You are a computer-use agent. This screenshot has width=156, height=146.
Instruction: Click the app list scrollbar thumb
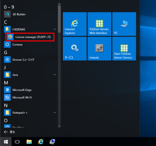pyautogui.click(x=59, y=19)
